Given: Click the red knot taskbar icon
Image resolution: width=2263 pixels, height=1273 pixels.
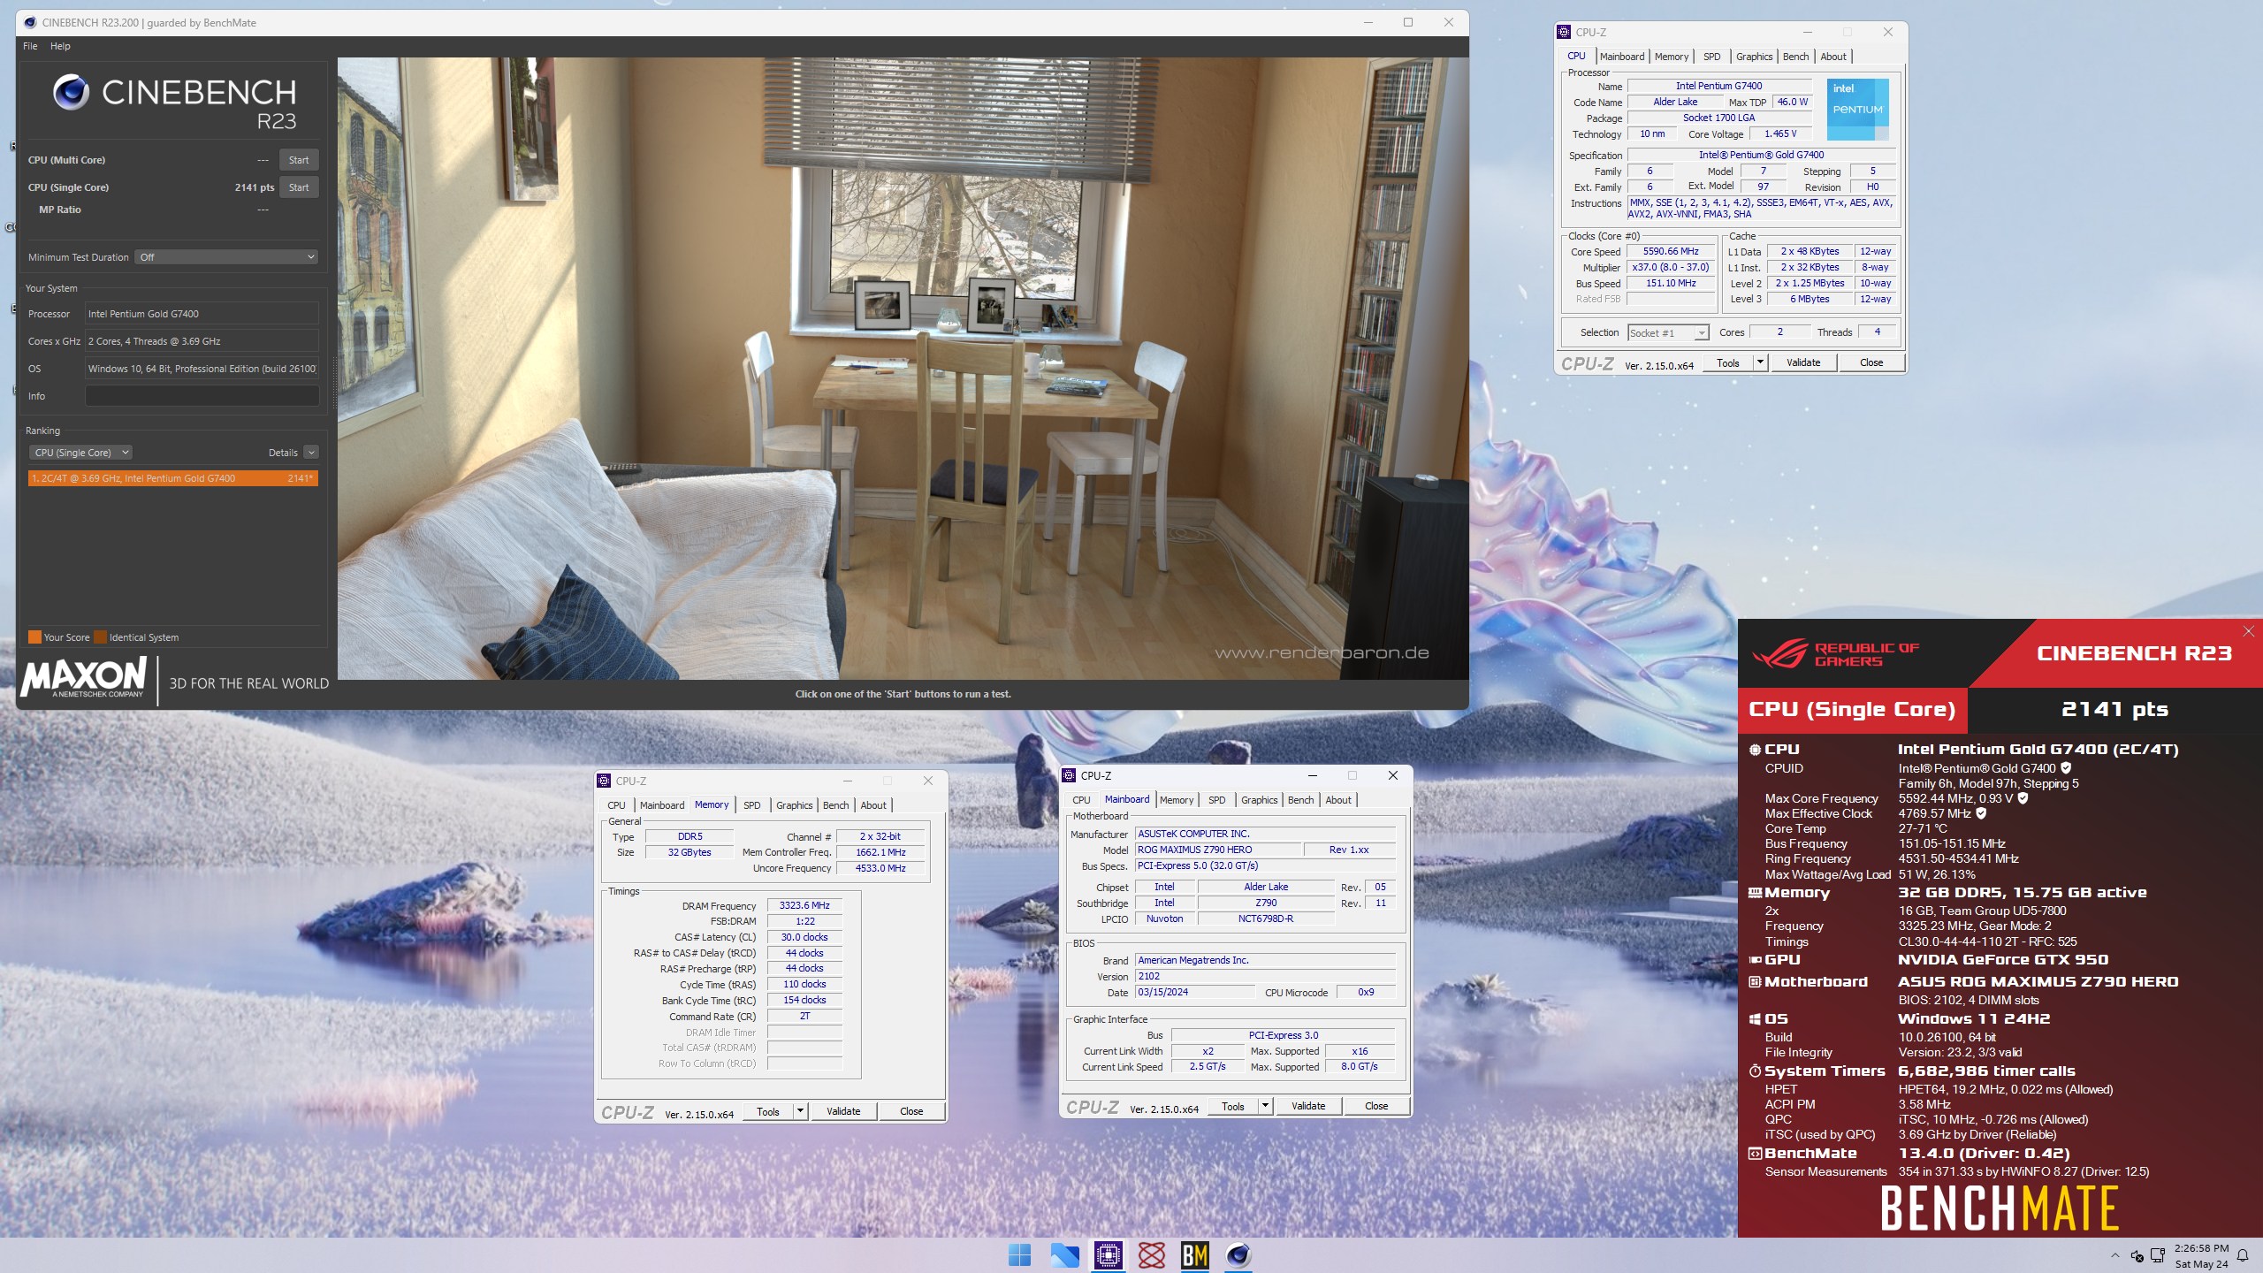Looking at the screenshot, I should click(1151, 1254).
